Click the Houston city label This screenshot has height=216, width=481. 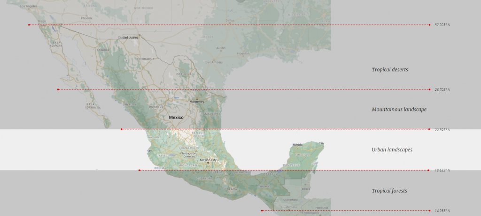243,53
